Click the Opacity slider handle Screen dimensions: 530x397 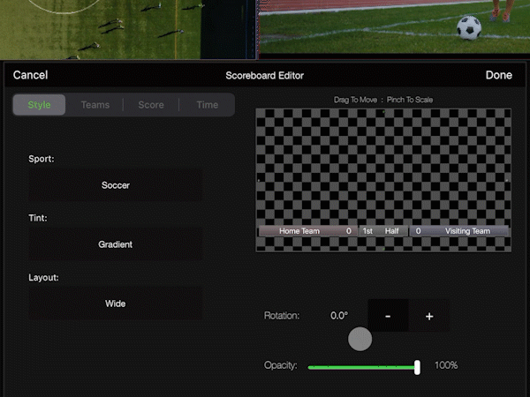[417, 366]
